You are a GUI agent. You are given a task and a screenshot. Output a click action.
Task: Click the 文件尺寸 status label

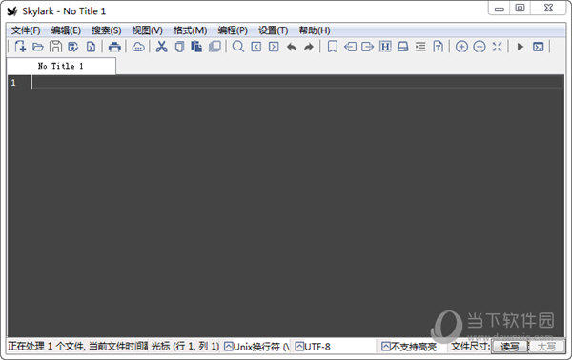click(470, 346)
